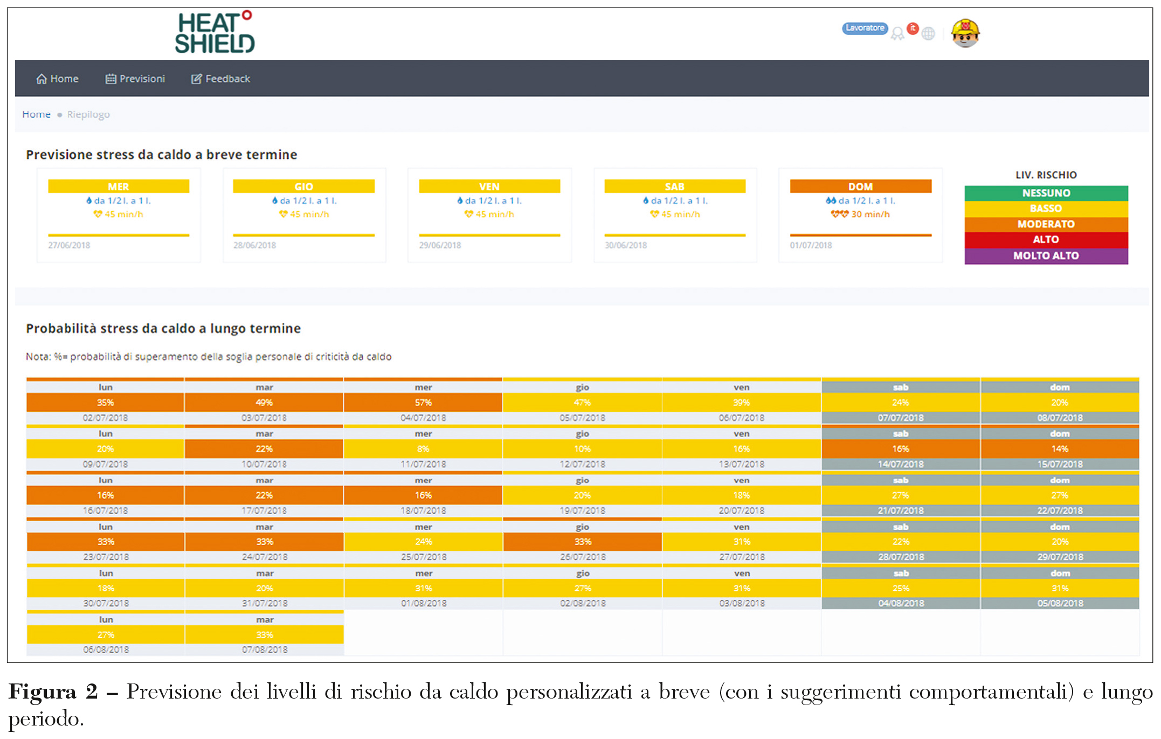Open the worker avatar with yellow helmet

pos(965,33)
